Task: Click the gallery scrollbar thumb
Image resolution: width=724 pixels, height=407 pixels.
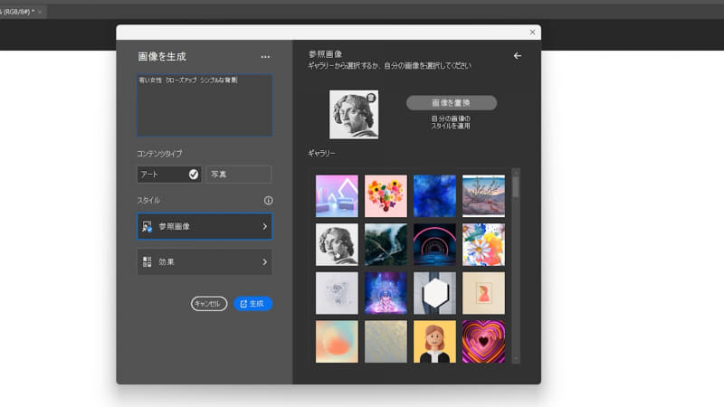Action: click(x=516, y=188)
